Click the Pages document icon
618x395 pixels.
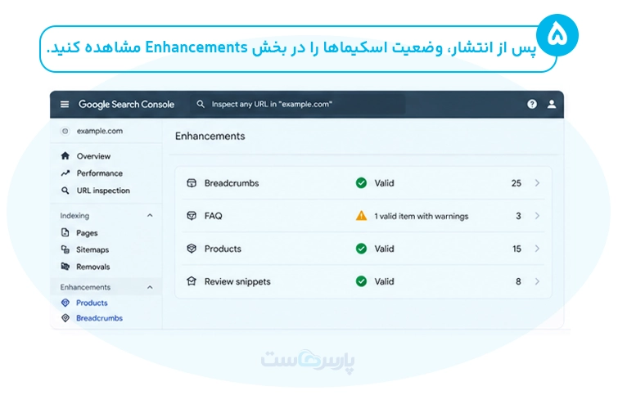[65, 233]
